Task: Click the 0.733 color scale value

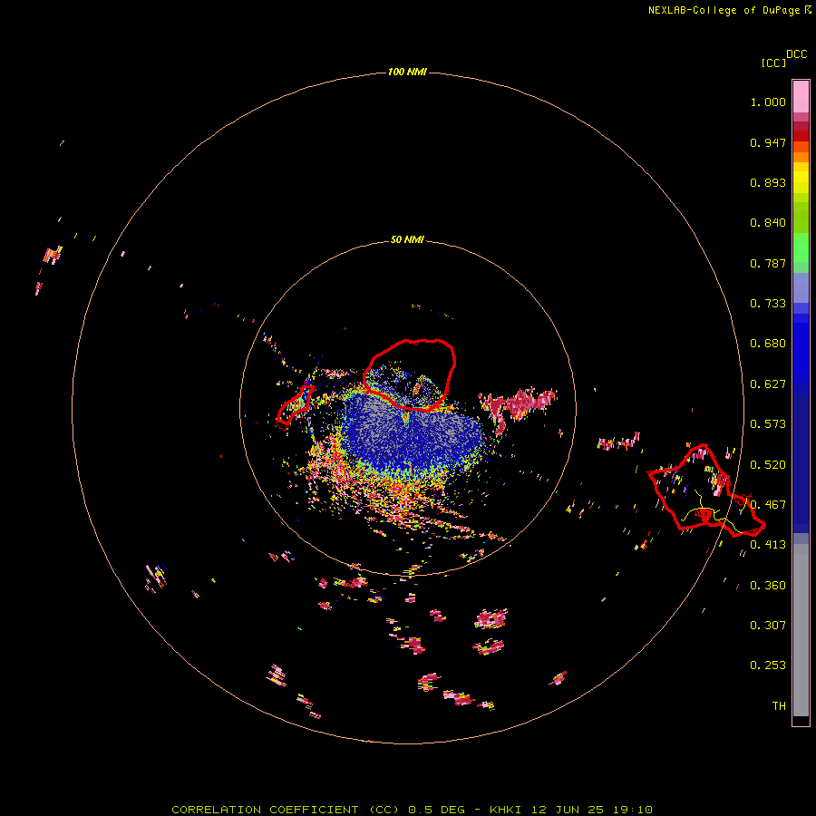Action: click(x=768, y=304)
